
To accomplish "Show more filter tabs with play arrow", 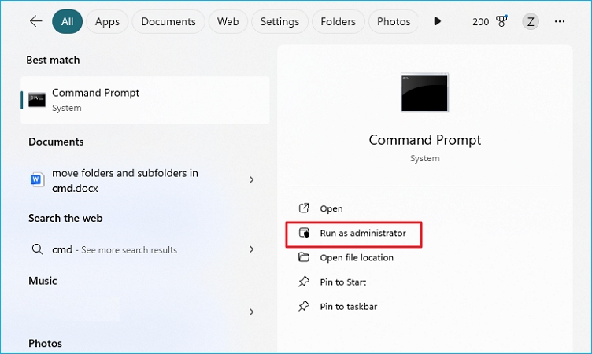I will click(x=438, y=21).
